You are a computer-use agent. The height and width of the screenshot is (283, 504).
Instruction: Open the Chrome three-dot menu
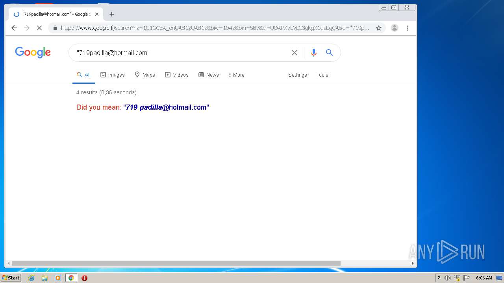[x=407, y=28]
